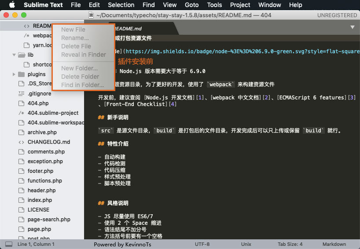This screenshot has width=360, height=249.
Task: Click the UTF-8 encoding selector
Action: click(x=202, y=244)
